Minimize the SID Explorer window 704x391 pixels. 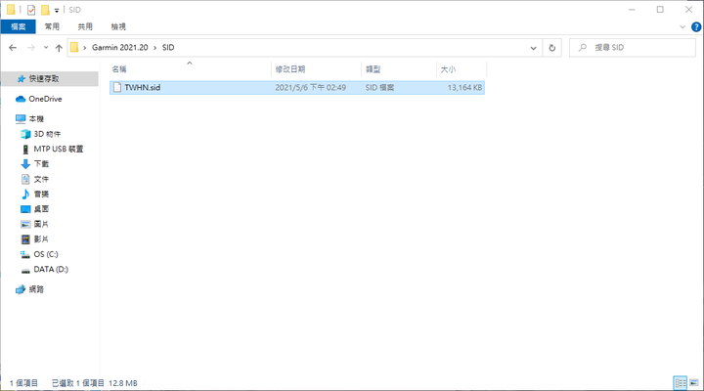pyautogui.click(x=632, y=10)
